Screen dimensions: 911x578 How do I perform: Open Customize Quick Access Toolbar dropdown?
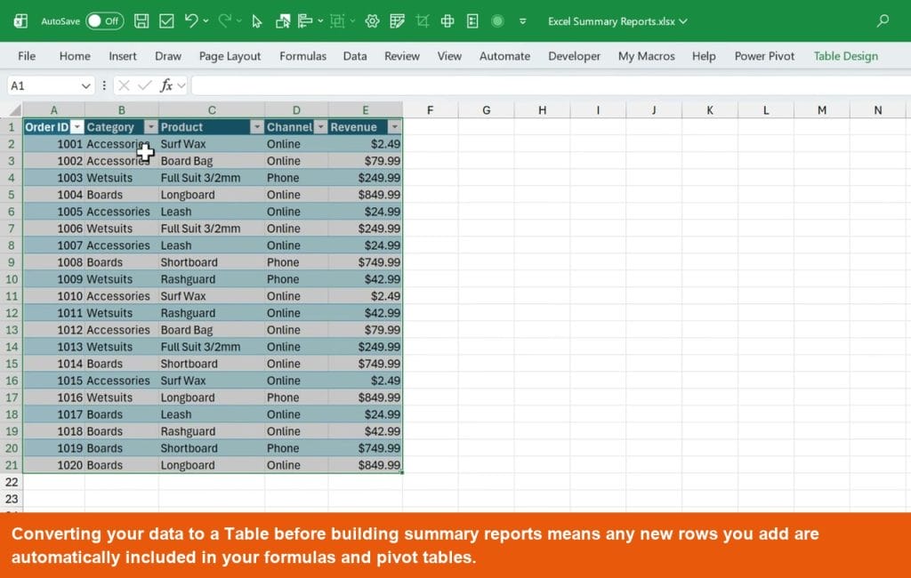coord(523,21)
